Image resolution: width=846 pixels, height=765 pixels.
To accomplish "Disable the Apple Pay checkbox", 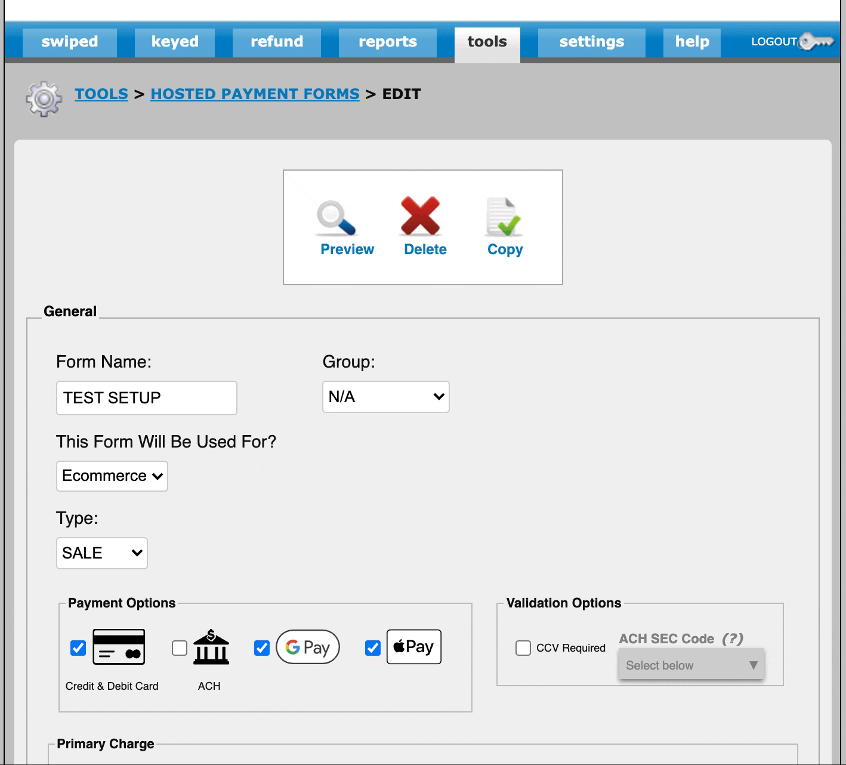I will tap(373, 648).
